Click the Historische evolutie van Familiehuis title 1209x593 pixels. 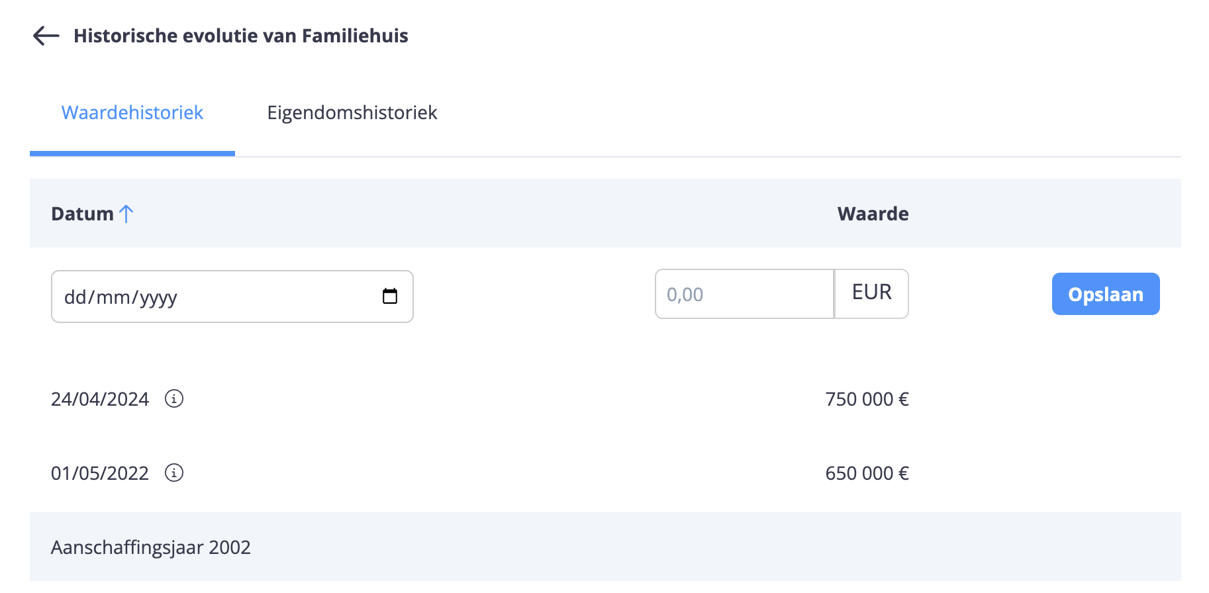[x=241, y=36]
